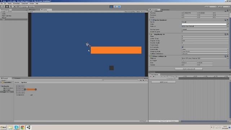Image resolution: width=231 pixels, height=130 pixels.
Task: Open the Layout dropdown
Action: click(224, 6)
